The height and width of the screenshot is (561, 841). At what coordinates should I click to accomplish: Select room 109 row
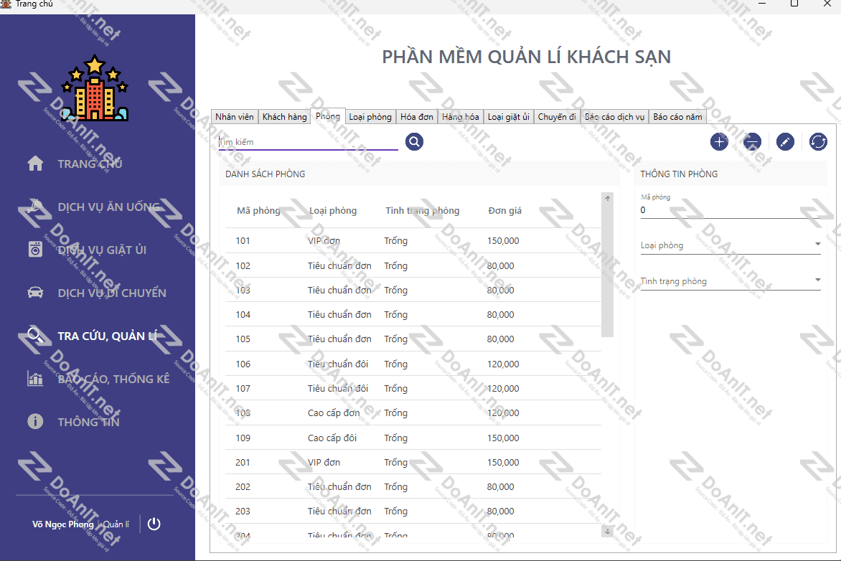[x=413, y=438]
